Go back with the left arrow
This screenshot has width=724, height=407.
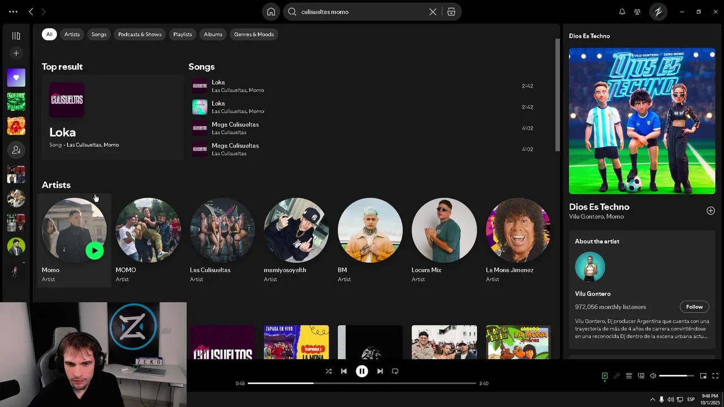pos(31,11)
